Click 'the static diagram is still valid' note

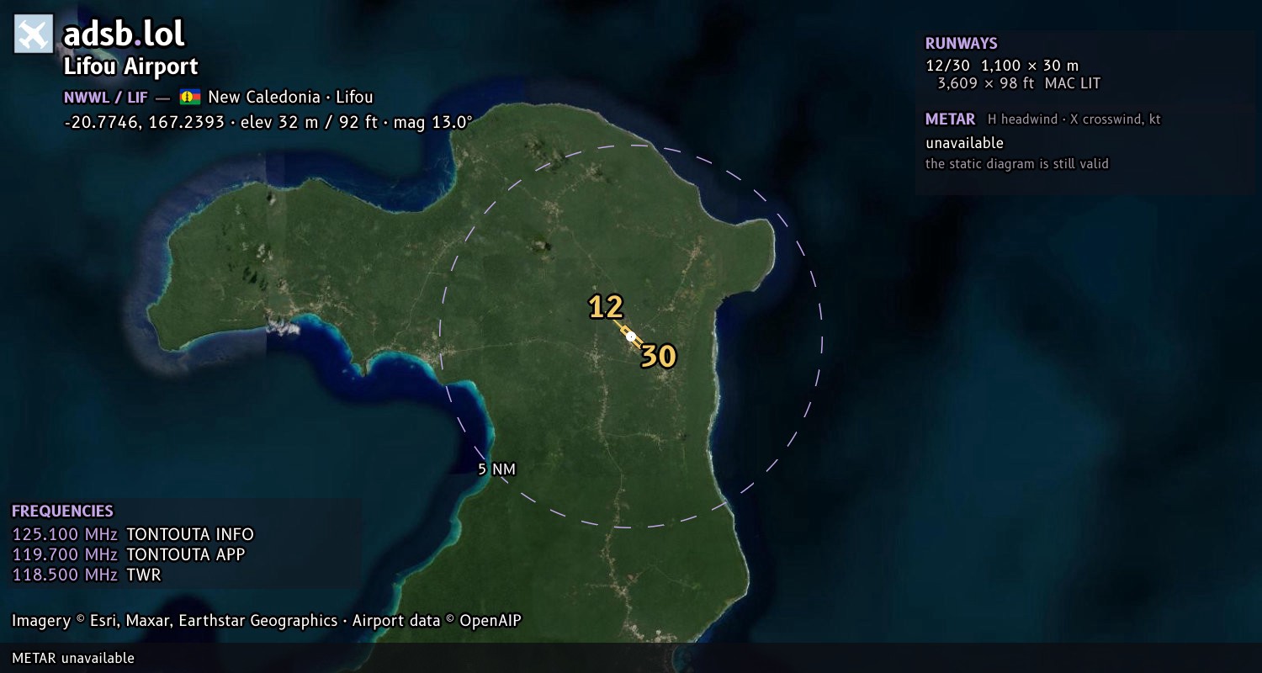[x=1017, y=164]
